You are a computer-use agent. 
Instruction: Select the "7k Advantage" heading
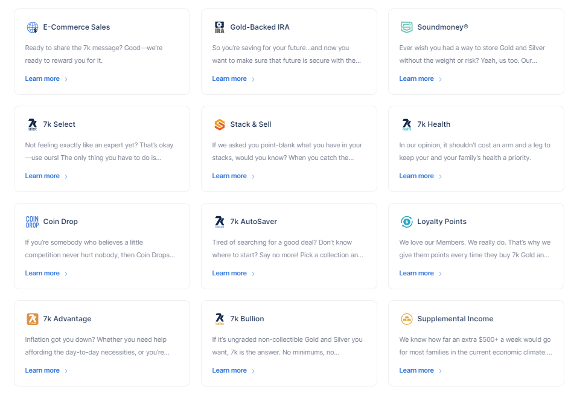coord(67,319)
